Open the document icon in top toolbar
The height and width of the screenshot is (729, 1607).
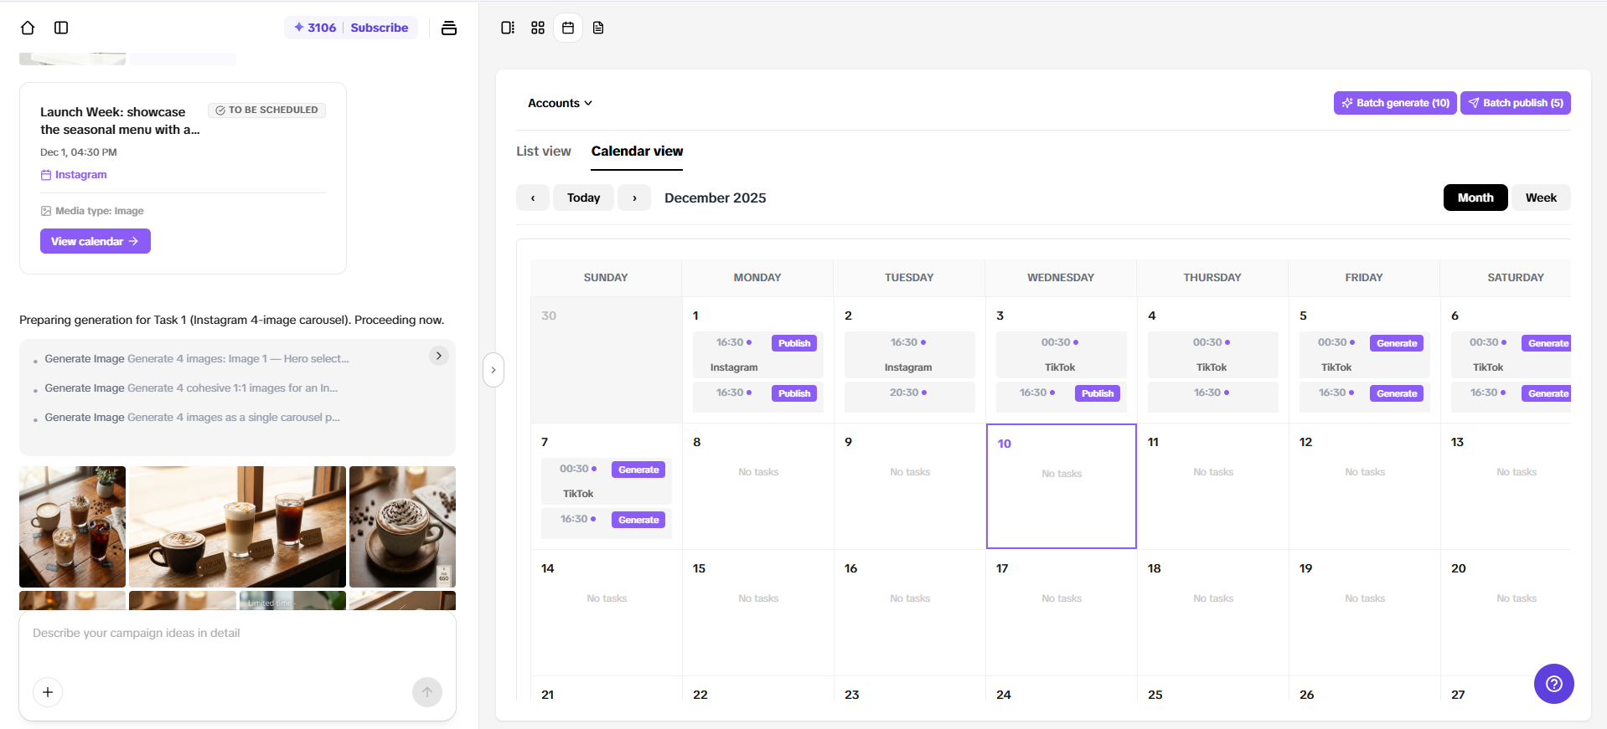coord(598,28)
